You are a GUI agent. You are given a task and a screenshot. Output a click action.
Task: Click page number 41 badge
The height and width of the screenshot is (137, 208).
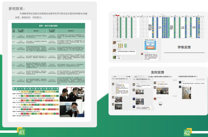[21, 132]
